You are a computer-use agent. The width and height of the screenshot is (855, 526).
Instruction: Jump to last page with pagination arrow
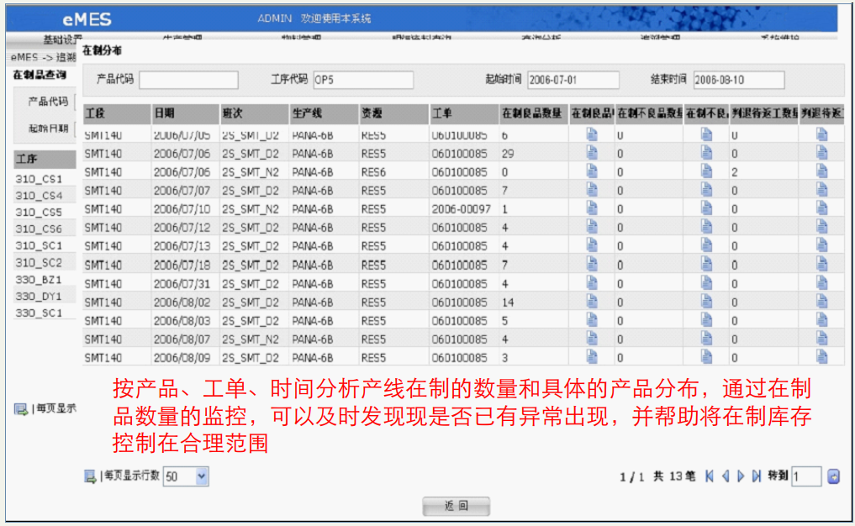pos(757,476)
